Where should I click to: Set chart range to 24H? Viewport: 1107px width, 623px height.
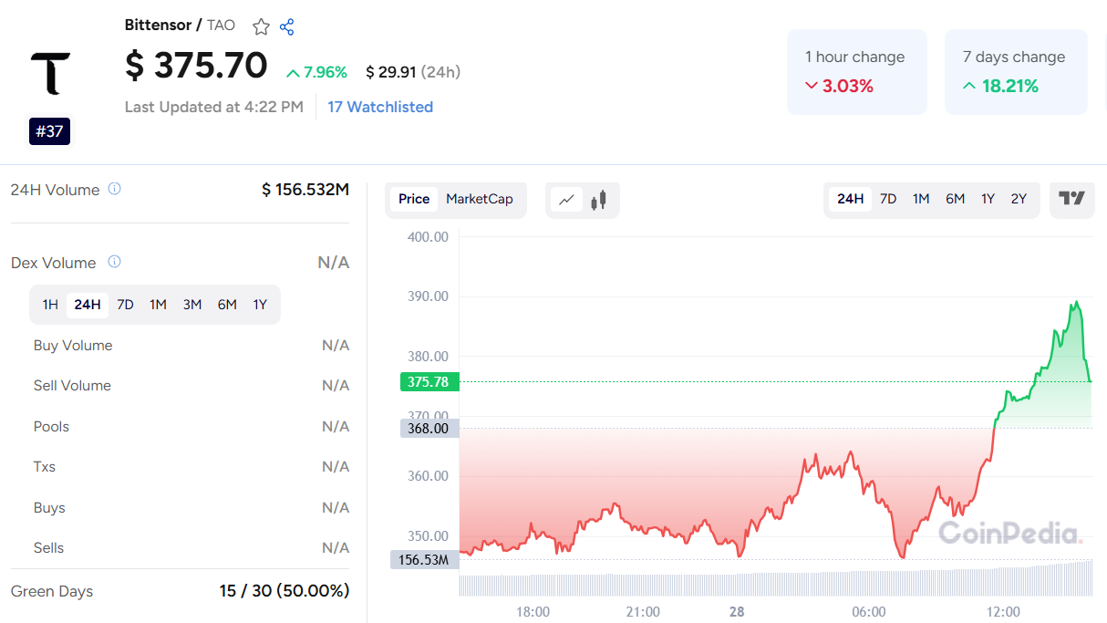pyautogui.click(x=851, y=199)
